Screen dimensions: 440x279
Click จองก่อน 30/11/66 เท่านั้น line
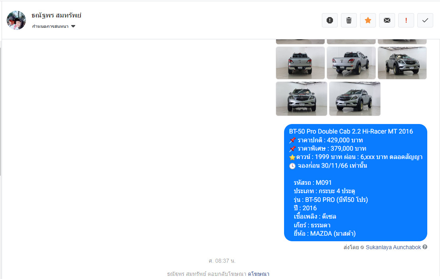click(328, 166)
